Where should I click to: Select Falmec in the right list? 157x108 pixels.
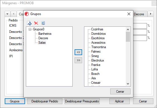pyautogui.click(x=96, y=51)
